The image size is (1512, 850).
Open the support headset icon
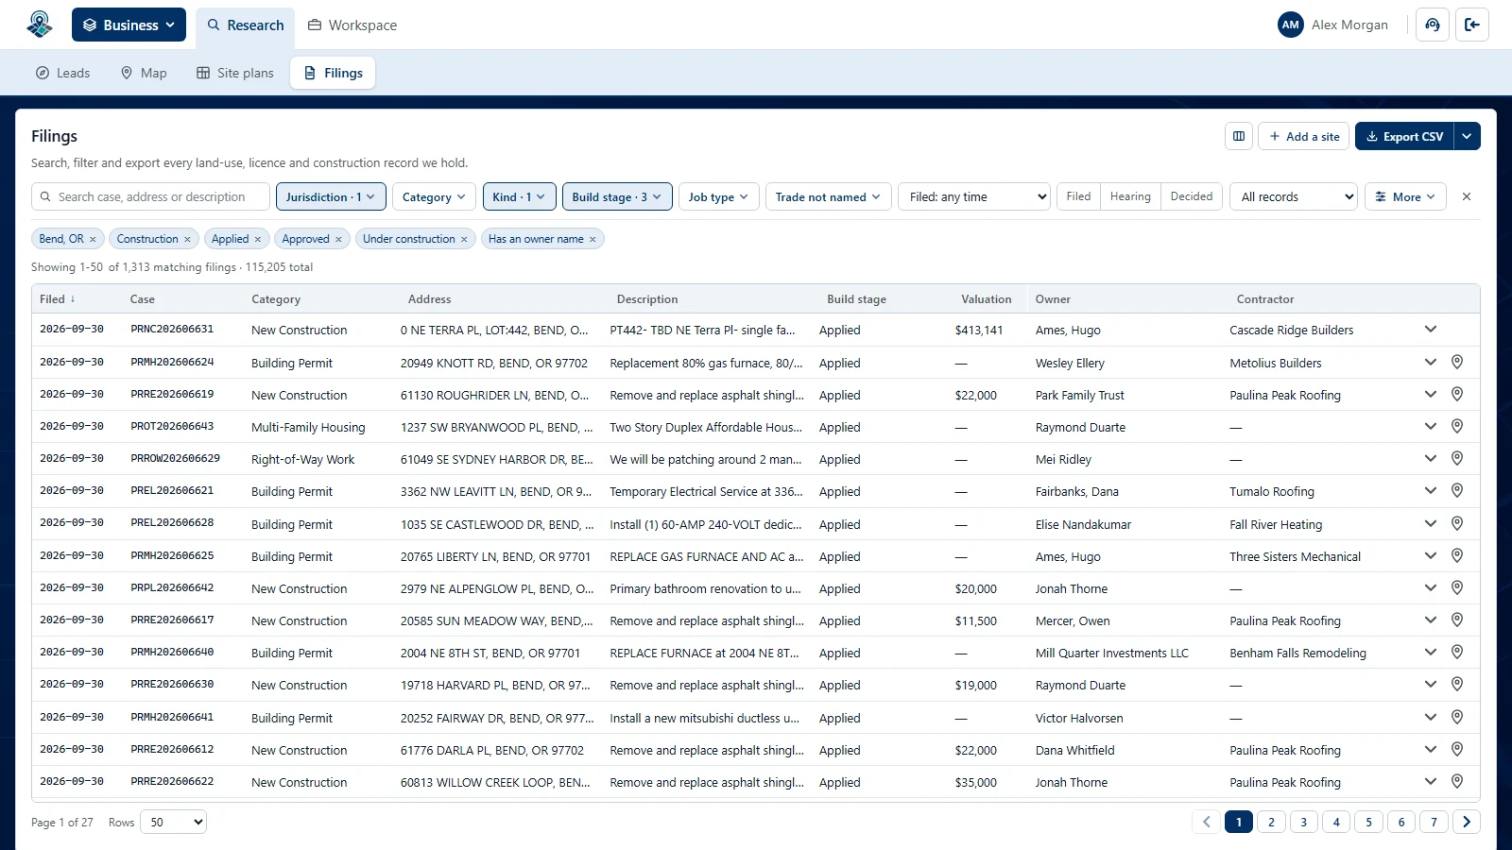click(1433, 25)
